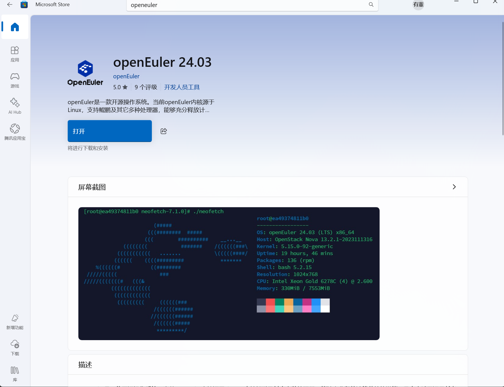Share the openEuler 24.03 app
The width and height of the screenshot is (504, 387).
click(x=164, y=131)
